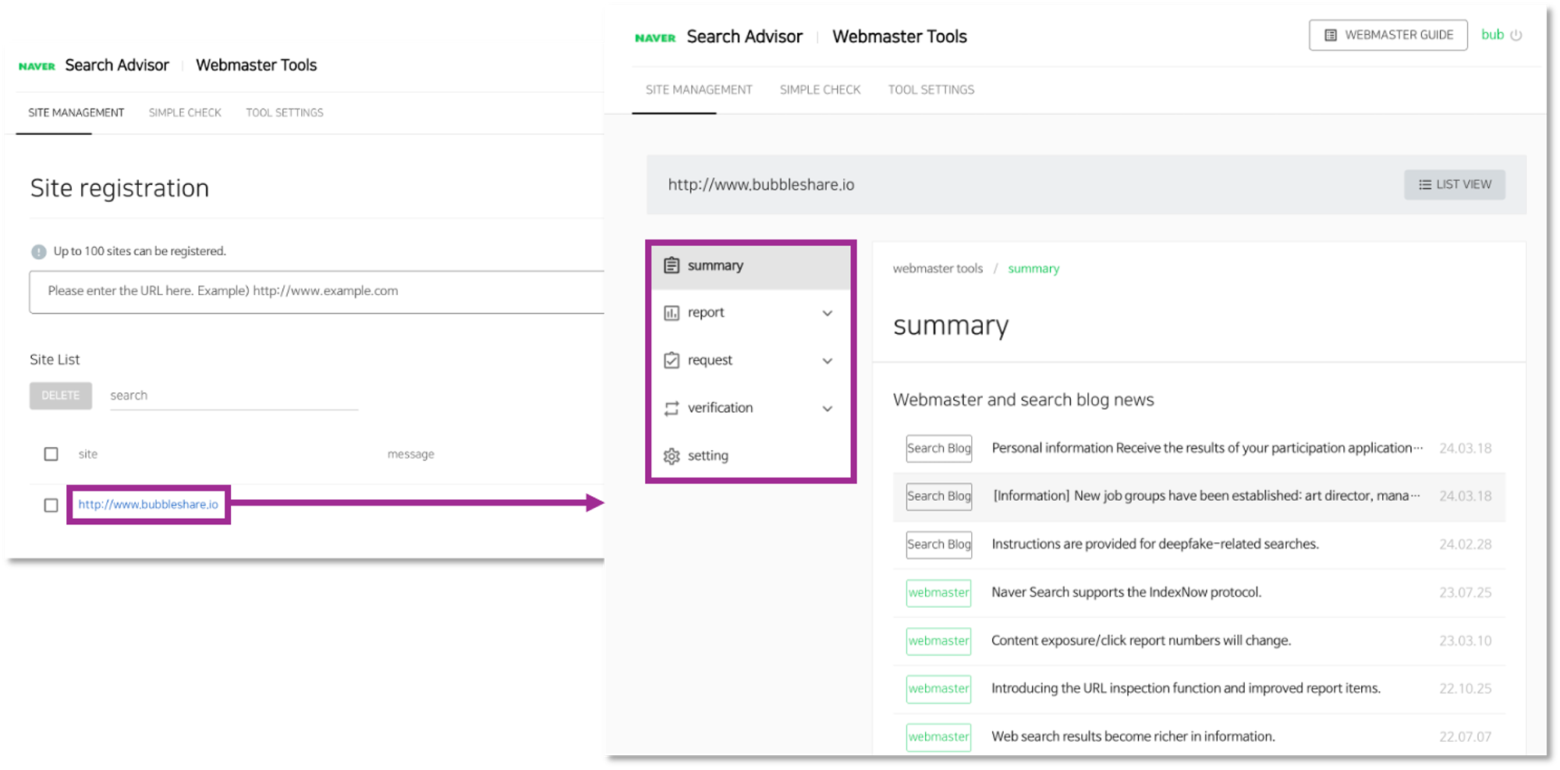The image size is (1560, 770).
Task: Click the 'site' column header
Action: point(88,454)
